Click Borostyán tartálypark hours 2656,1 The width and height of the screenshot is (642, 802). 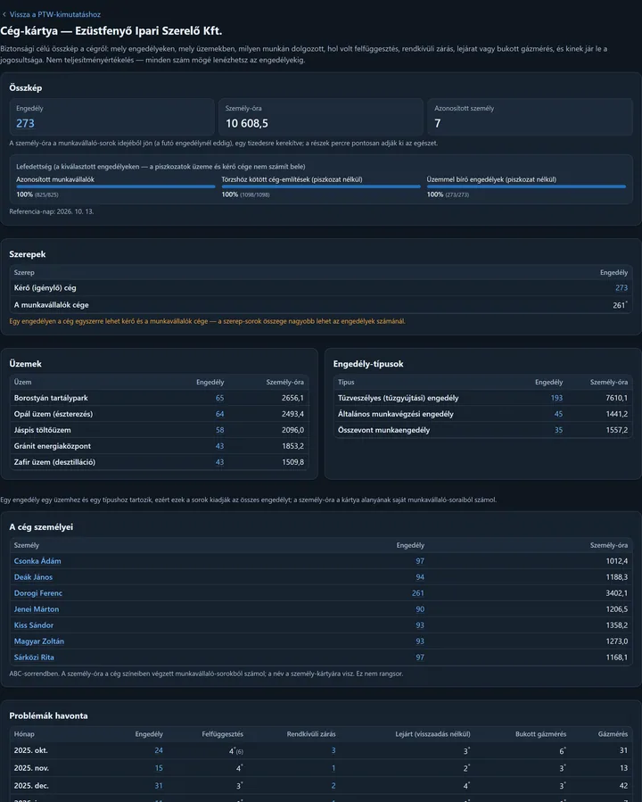(292, 398)
